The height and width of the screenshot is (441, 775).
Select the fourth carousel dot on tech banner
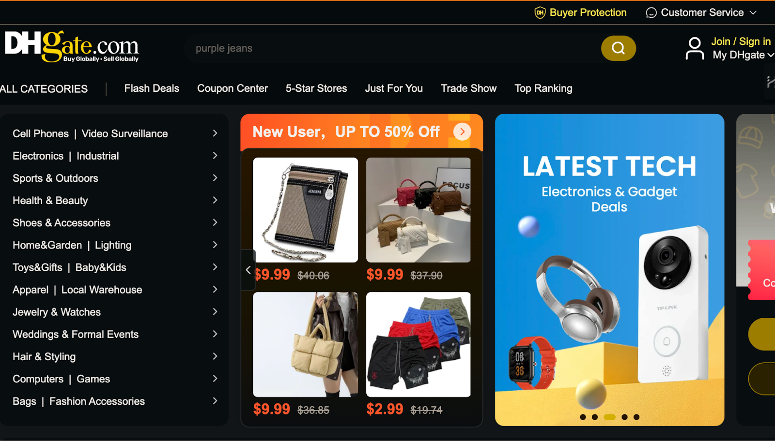click(624, 417)
